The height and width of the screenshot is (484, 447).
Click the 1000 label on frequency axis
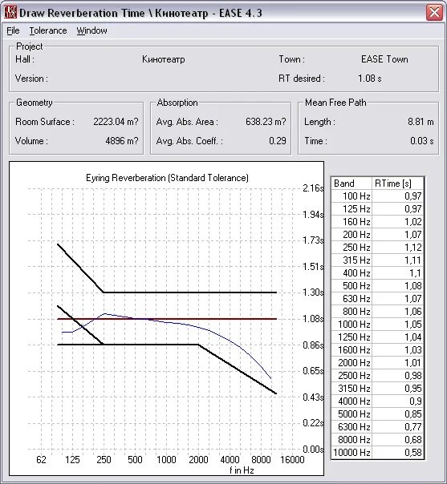click(166, 460)
